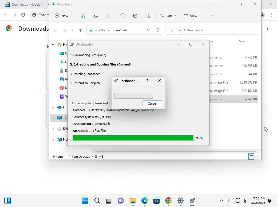Click the Paste icon in Explorer toolbar

(109, 16)
